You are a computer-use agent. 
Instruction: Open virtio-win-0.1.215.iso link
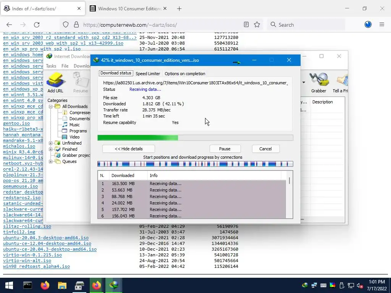pyautogui.click(x=32, y=255)
